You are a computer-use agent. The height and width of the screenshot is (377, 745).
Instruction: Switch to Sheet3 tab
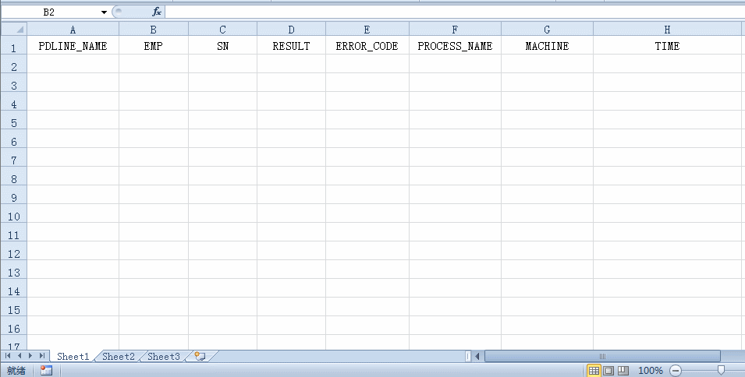(x=164, y=356)
